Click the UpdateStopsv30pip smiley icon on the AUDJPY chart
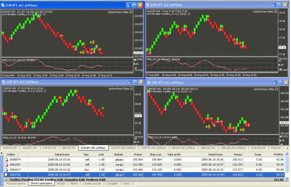This screenshot has height=187, width=291. (x=276, y=12)
